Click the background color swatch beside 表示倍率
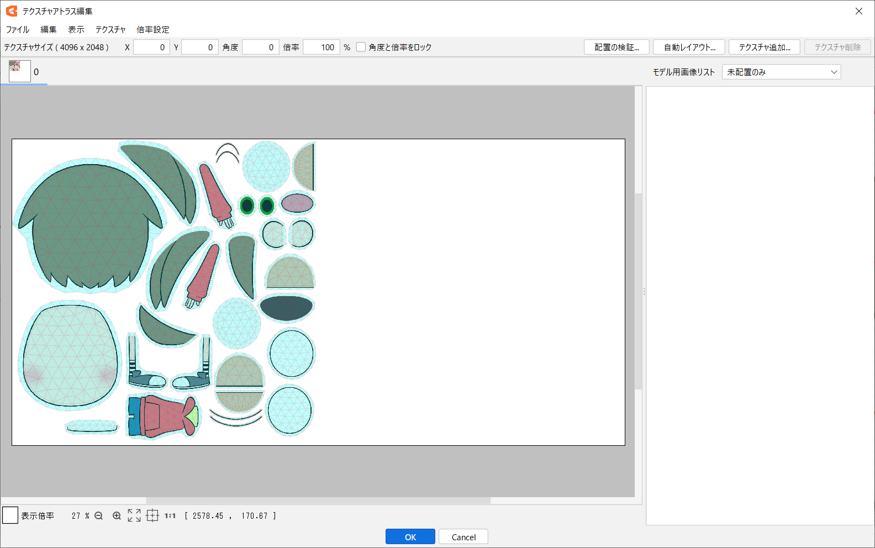This screenshot has height=548, width=875. (x=10, y=515)
